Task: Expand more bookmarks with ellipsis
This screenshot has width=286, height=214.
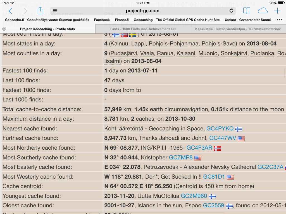Action: click(x=279, y=20)
